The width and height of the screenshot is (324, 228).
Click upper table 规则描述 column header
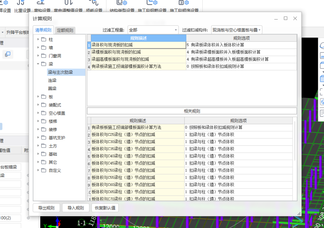pos(138,38)
